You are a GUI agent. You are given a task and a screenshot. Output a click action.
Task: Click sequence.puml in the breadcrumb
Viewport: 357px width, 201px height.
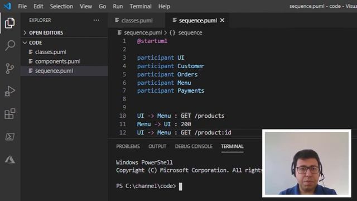pyautogui.click(x=143, y=32)
